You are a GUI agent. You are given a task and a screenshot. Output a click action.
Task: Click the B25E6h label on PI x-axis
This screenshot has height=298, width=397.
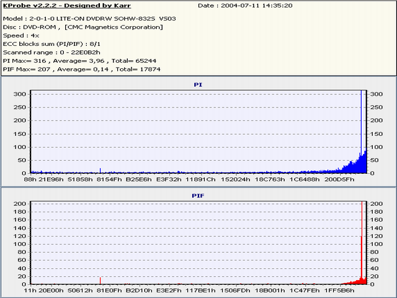point(138,179)
